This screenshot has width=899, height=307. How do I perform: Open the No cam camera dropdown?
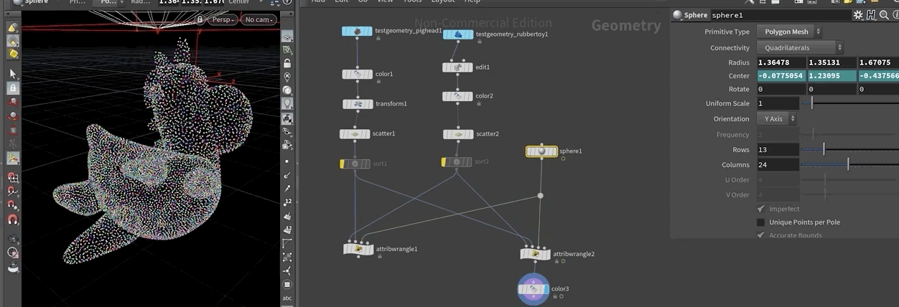pos(258,19)
